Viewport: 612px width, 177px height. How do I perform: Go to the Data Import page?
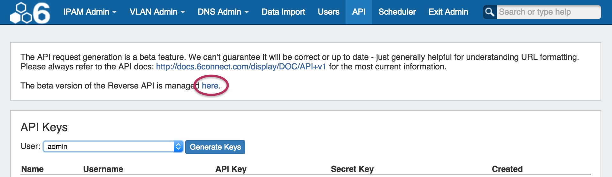283,12
